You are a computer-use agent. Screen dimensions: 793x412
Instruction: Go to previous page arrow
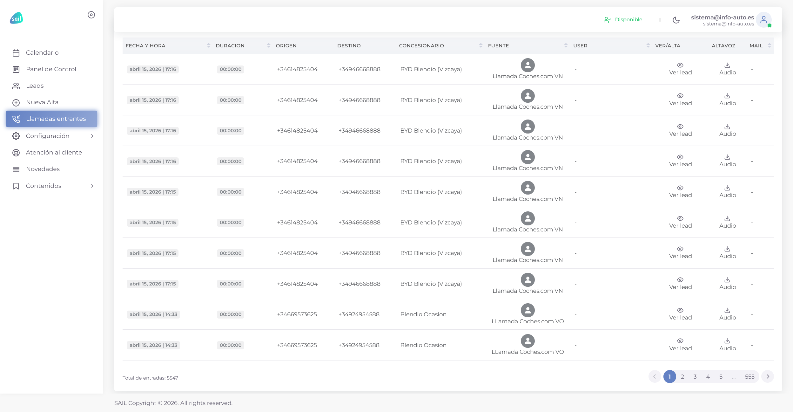point(655,377)
